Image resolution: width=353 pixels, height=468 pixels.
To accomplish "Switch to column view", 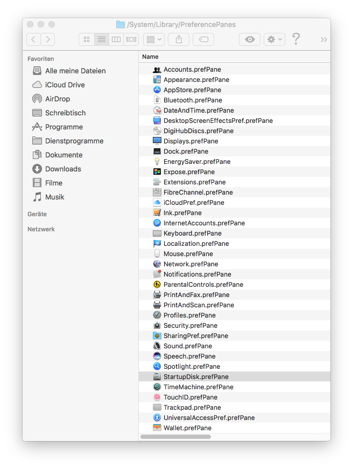I will point(116,39).
